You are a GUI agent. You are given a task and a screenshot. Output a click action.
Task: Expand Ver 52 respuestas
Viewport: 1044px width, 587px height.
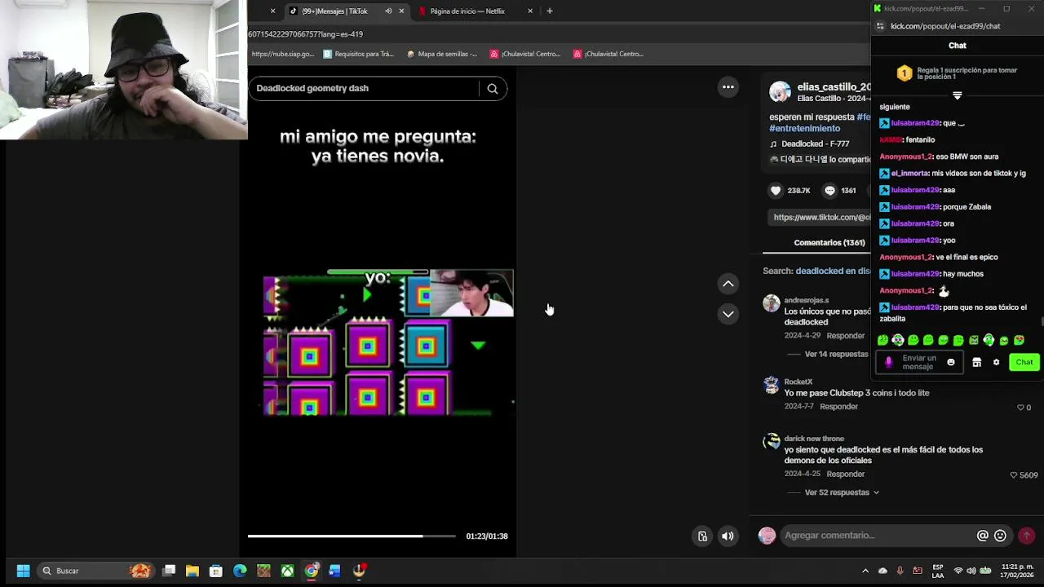(842, 493)
